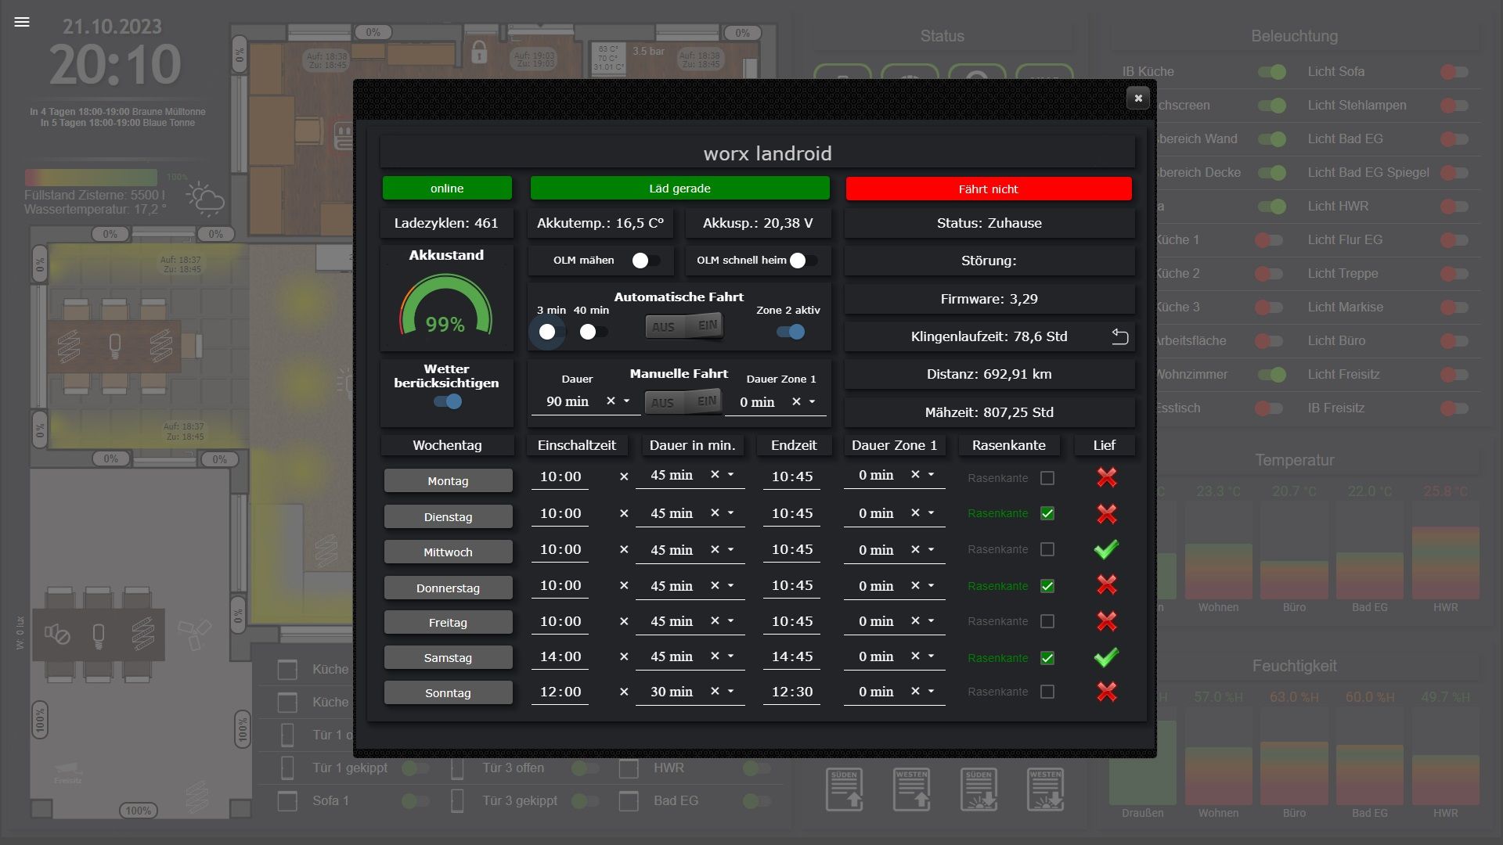Uncheck the Samstag Rasenkante checkbox
The image size is (1503, 845).
[x=1047, y=658]
